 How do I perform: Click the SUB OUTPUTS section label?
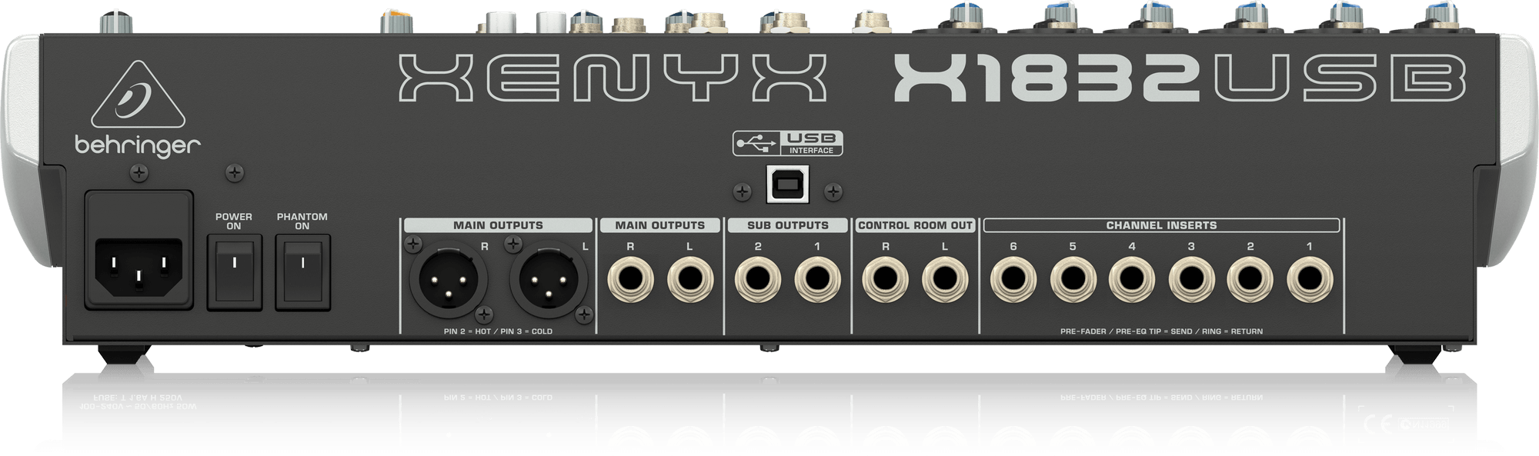click(x=787, y=225)
